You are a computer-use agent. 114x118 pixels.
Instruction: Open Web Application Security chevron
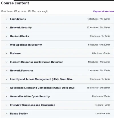click(x=7, y=45)
